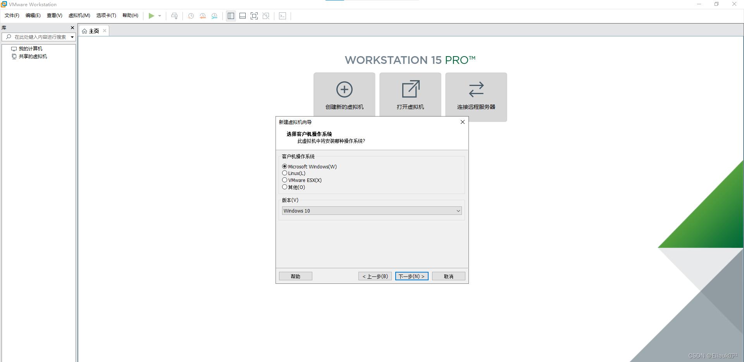
Task: Open the library search dropdown arrow
Action: [x=72, y=37]
